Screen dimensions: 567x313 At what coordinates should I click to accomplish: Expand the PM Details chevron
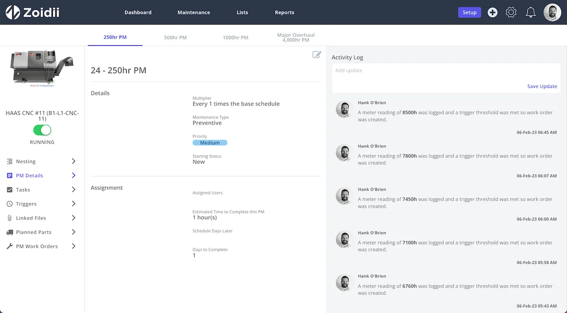(74, 176)
